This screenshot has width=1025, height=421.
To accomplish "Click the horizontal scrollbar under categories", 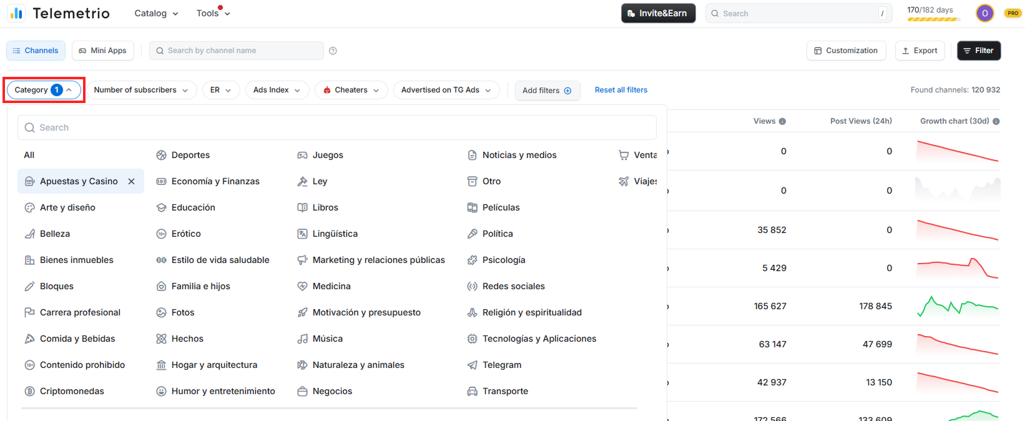I will 329,409.
